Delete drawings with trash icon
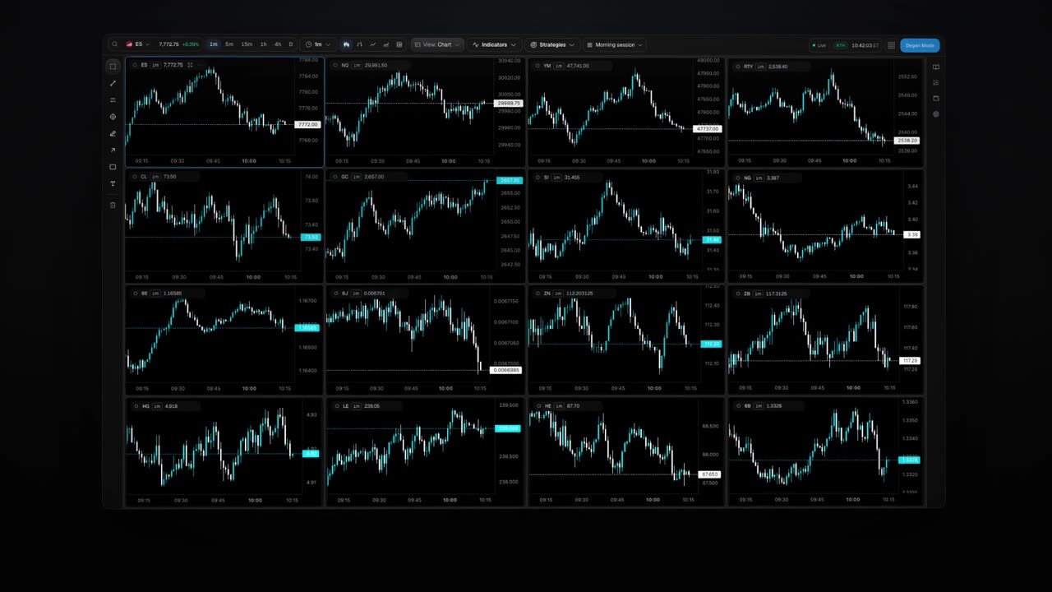 [x=113, y=205]
